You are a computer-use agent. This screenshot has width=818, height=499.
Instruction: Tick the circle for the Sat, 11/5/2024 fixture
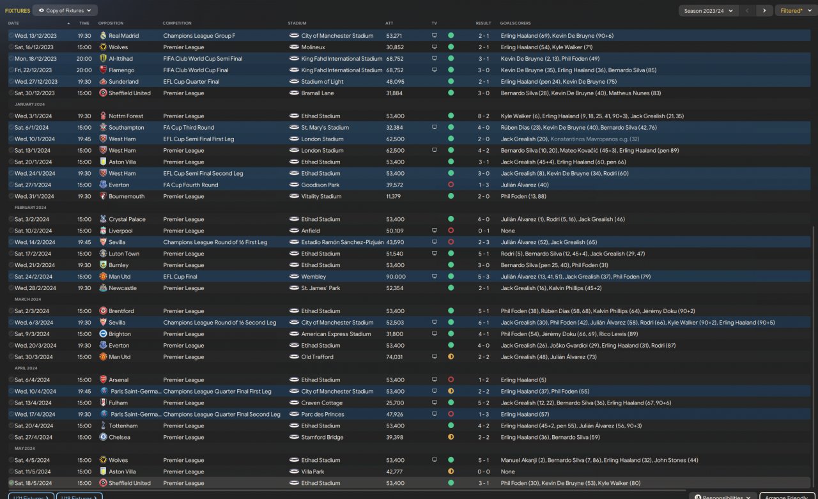tap(11, 472)
